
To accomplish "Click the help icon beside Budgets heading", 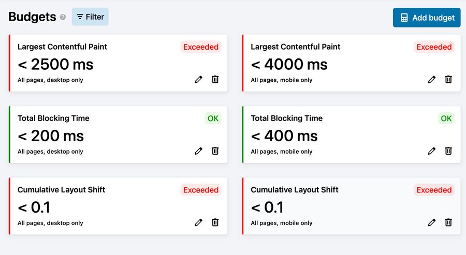I will coord(63,17).
